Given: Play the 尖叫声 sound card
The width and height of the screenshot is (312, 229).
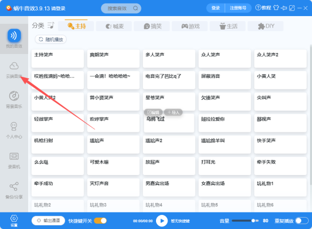Looking at the screenshot, I should click(x=281, y=102).
